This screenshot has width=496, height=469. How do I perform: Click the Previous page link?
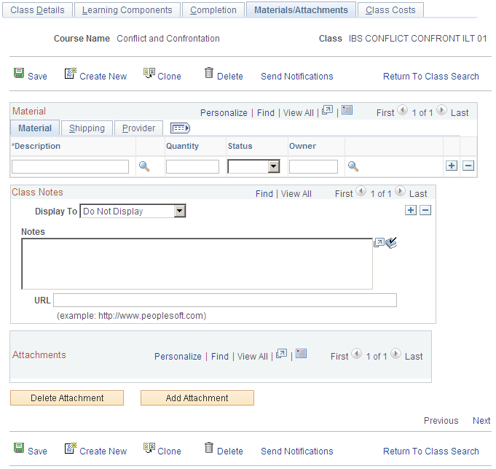tap(441, 421)
